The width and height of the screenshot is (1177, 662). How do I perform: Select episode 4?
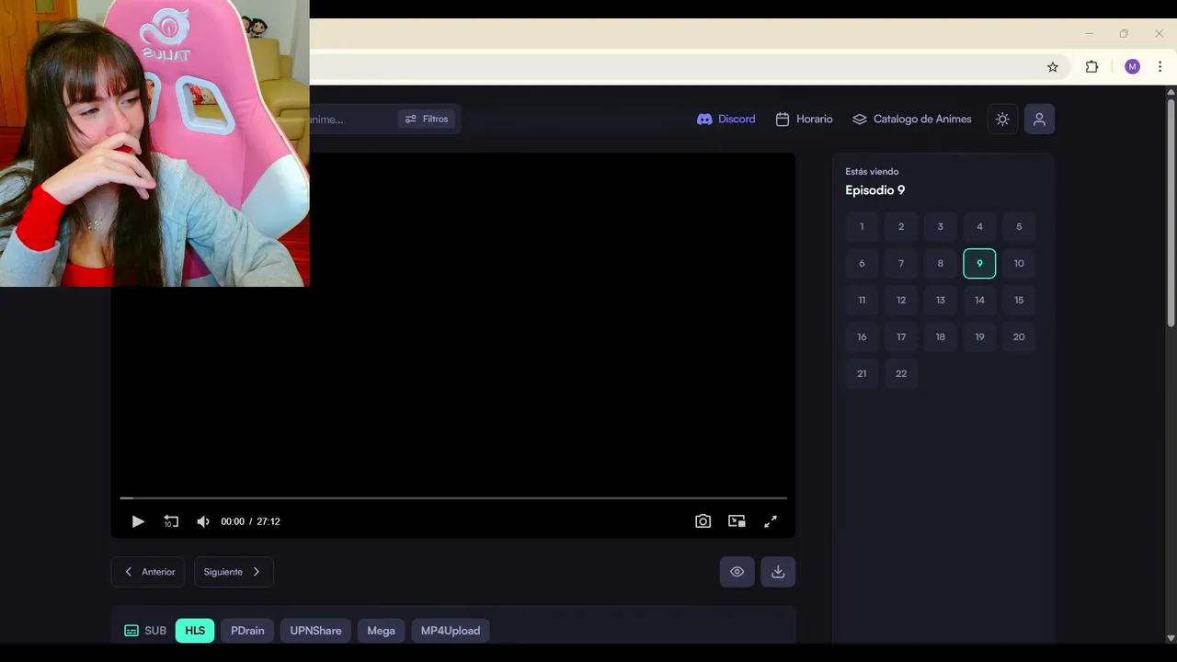(979, 226)
